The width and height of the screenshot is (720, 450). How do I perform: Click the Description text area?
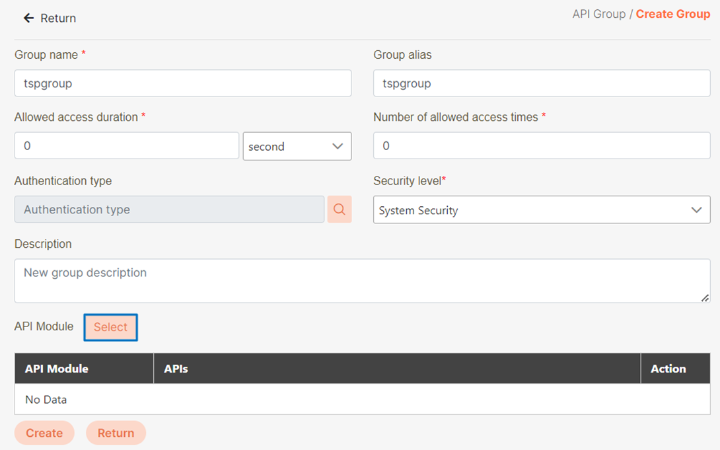(362, 281)
